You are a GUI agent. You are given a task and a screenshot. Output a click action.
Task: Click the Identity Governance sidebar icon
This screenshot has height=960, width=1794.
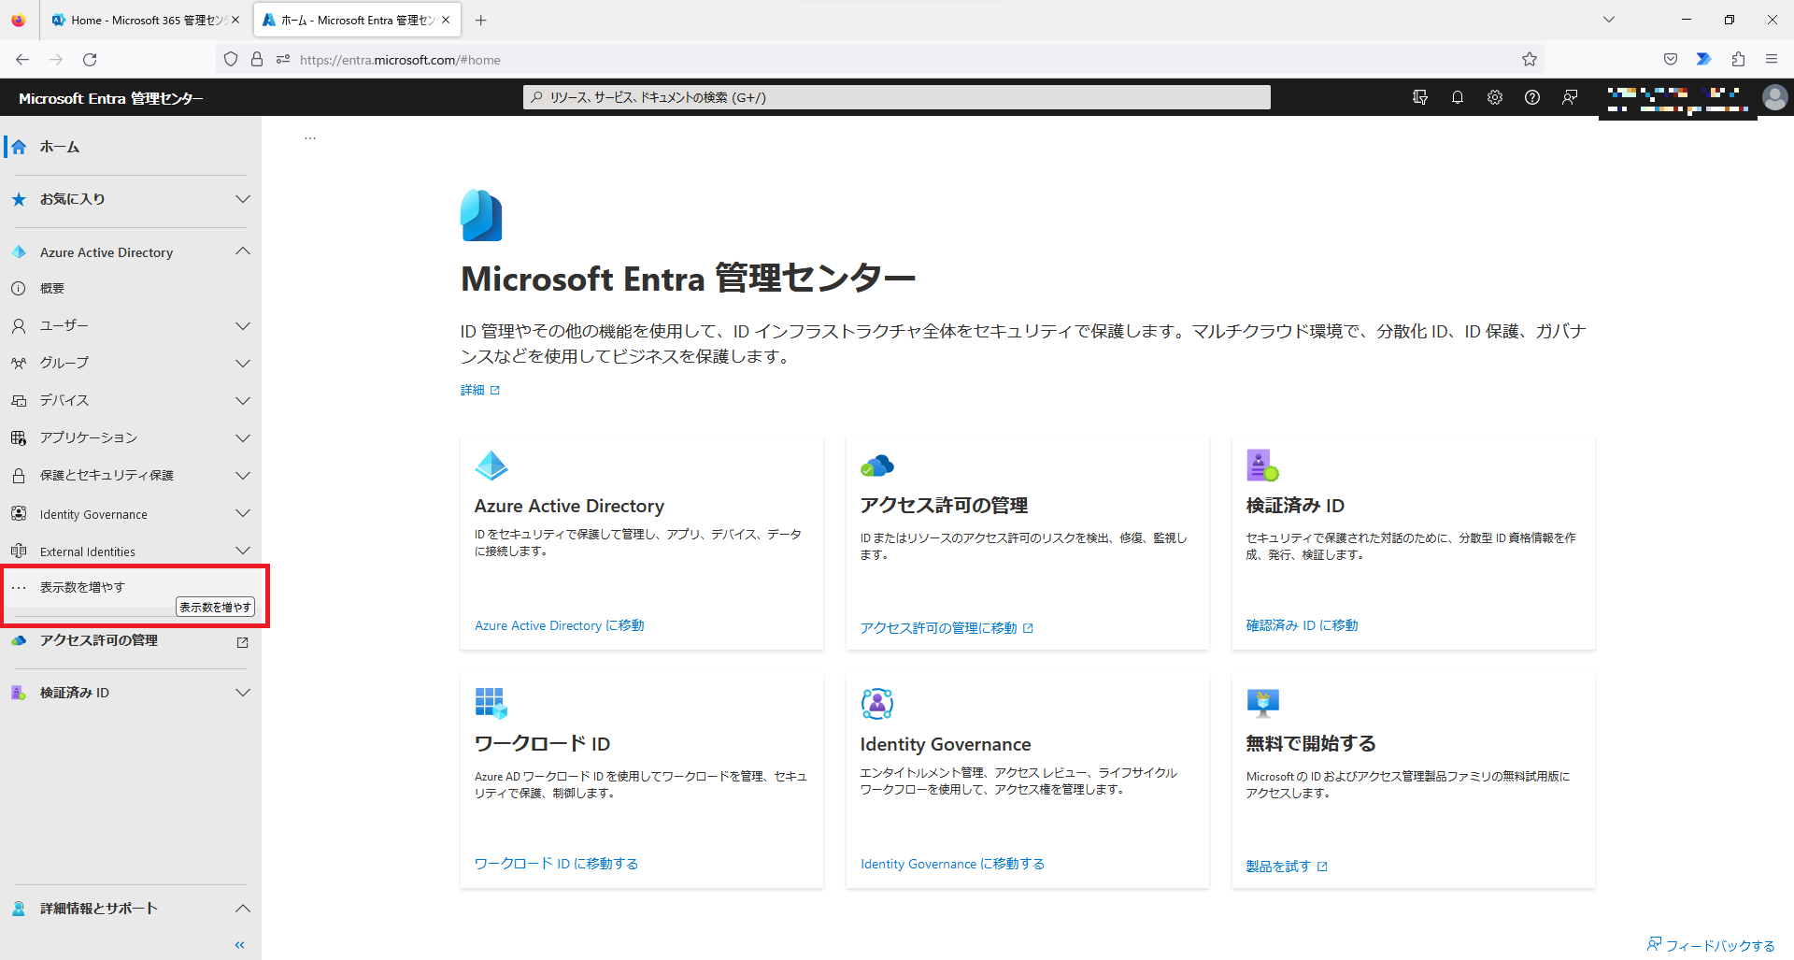[x=19, y=513]
